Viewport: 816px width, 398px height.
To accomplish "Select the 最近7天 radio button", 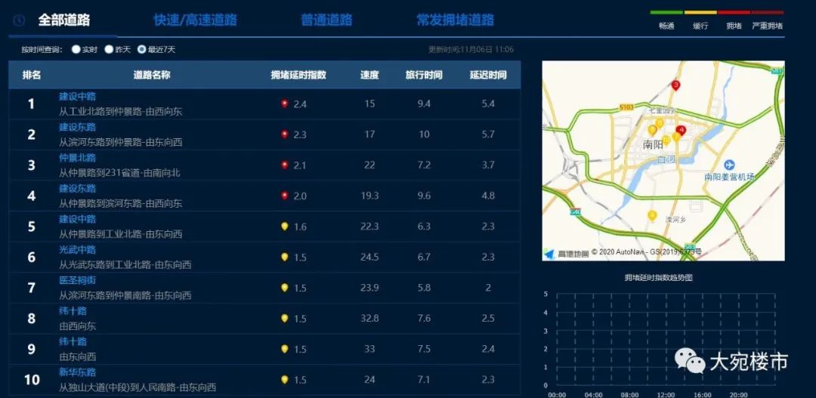I will (x=141, y=49).
